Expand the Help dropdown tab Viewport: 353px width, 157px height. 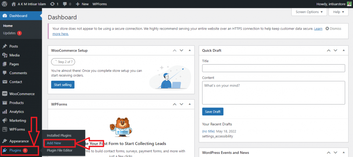[339, 12]
